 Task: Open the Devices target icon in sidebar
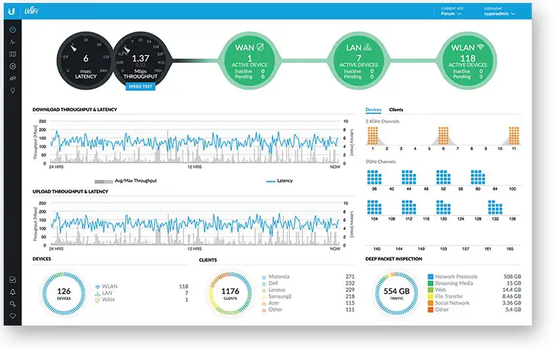[12, 66]
